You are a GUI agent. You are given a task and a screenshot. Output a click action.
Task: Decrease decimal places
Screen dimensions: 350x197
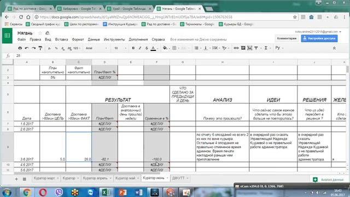[63, 48]
